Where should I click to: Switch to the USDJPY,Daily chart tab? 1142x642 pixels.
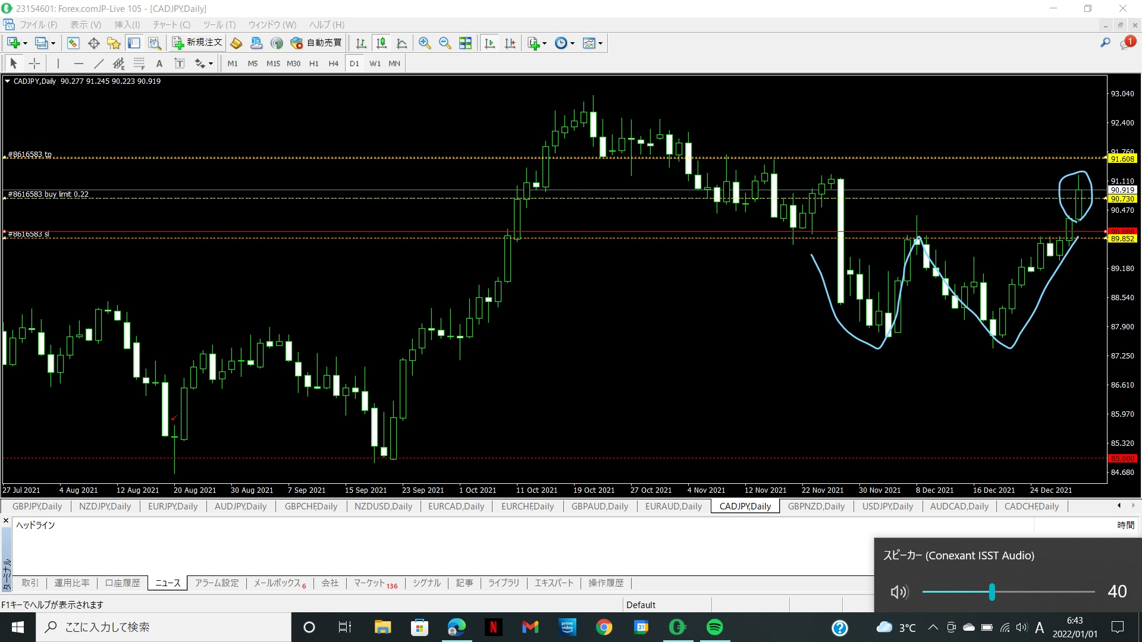pos(887,506)
